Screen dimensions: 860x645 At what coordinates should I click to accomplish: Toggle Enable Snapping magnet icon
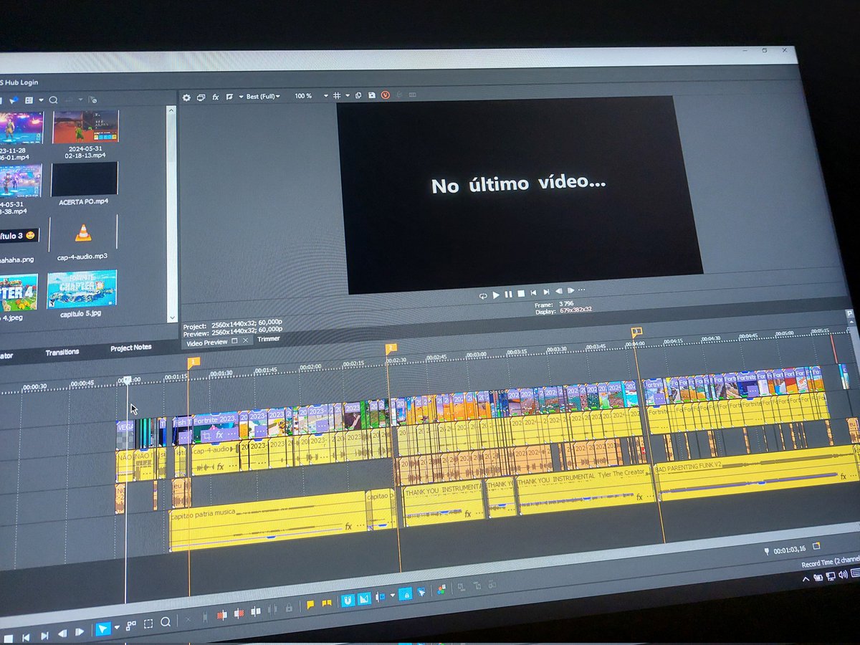[x=348, y=600]
